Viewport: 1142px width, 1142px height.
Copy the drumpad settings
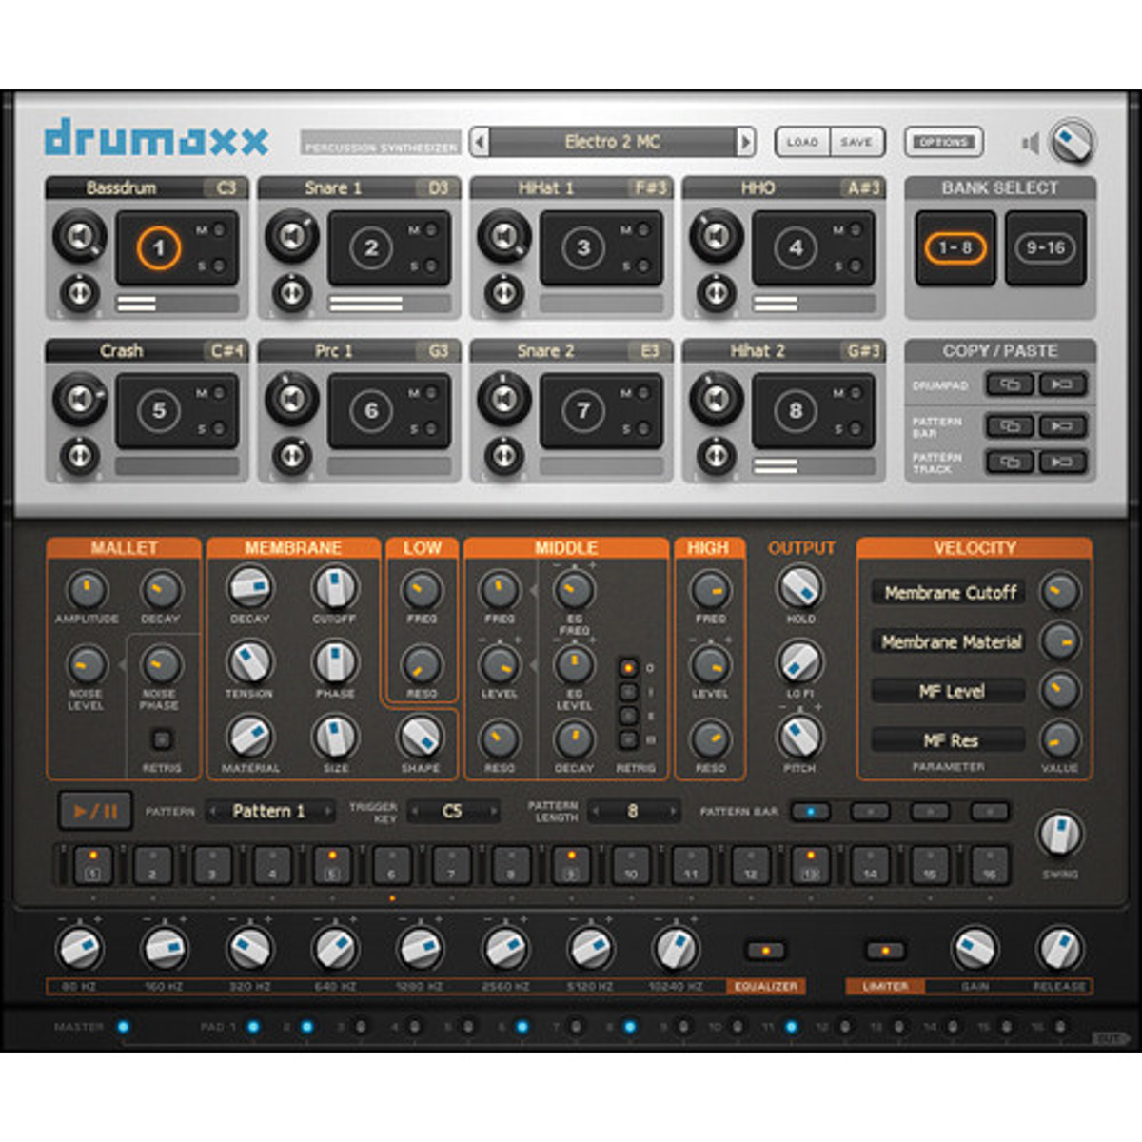[1010, 384]
